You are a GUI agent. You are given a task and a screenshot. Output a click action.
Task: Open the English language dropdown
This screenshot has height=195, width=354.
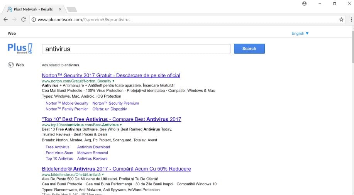click(x=300, y=34)
